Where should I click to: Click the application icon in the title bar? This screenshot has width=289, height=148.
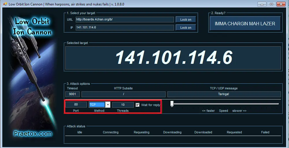(x=5, y=4)
